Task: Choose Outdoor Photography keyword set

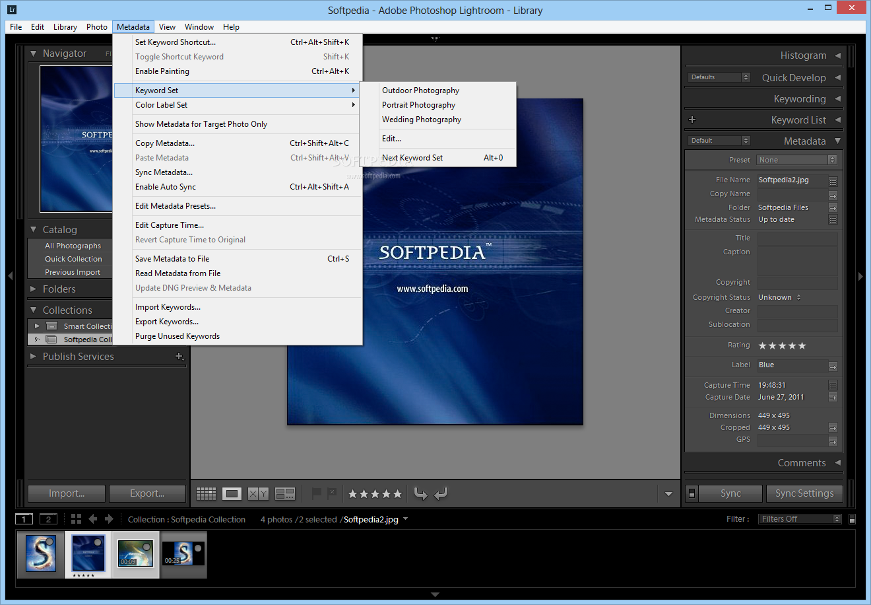Action: coord(438,90)
